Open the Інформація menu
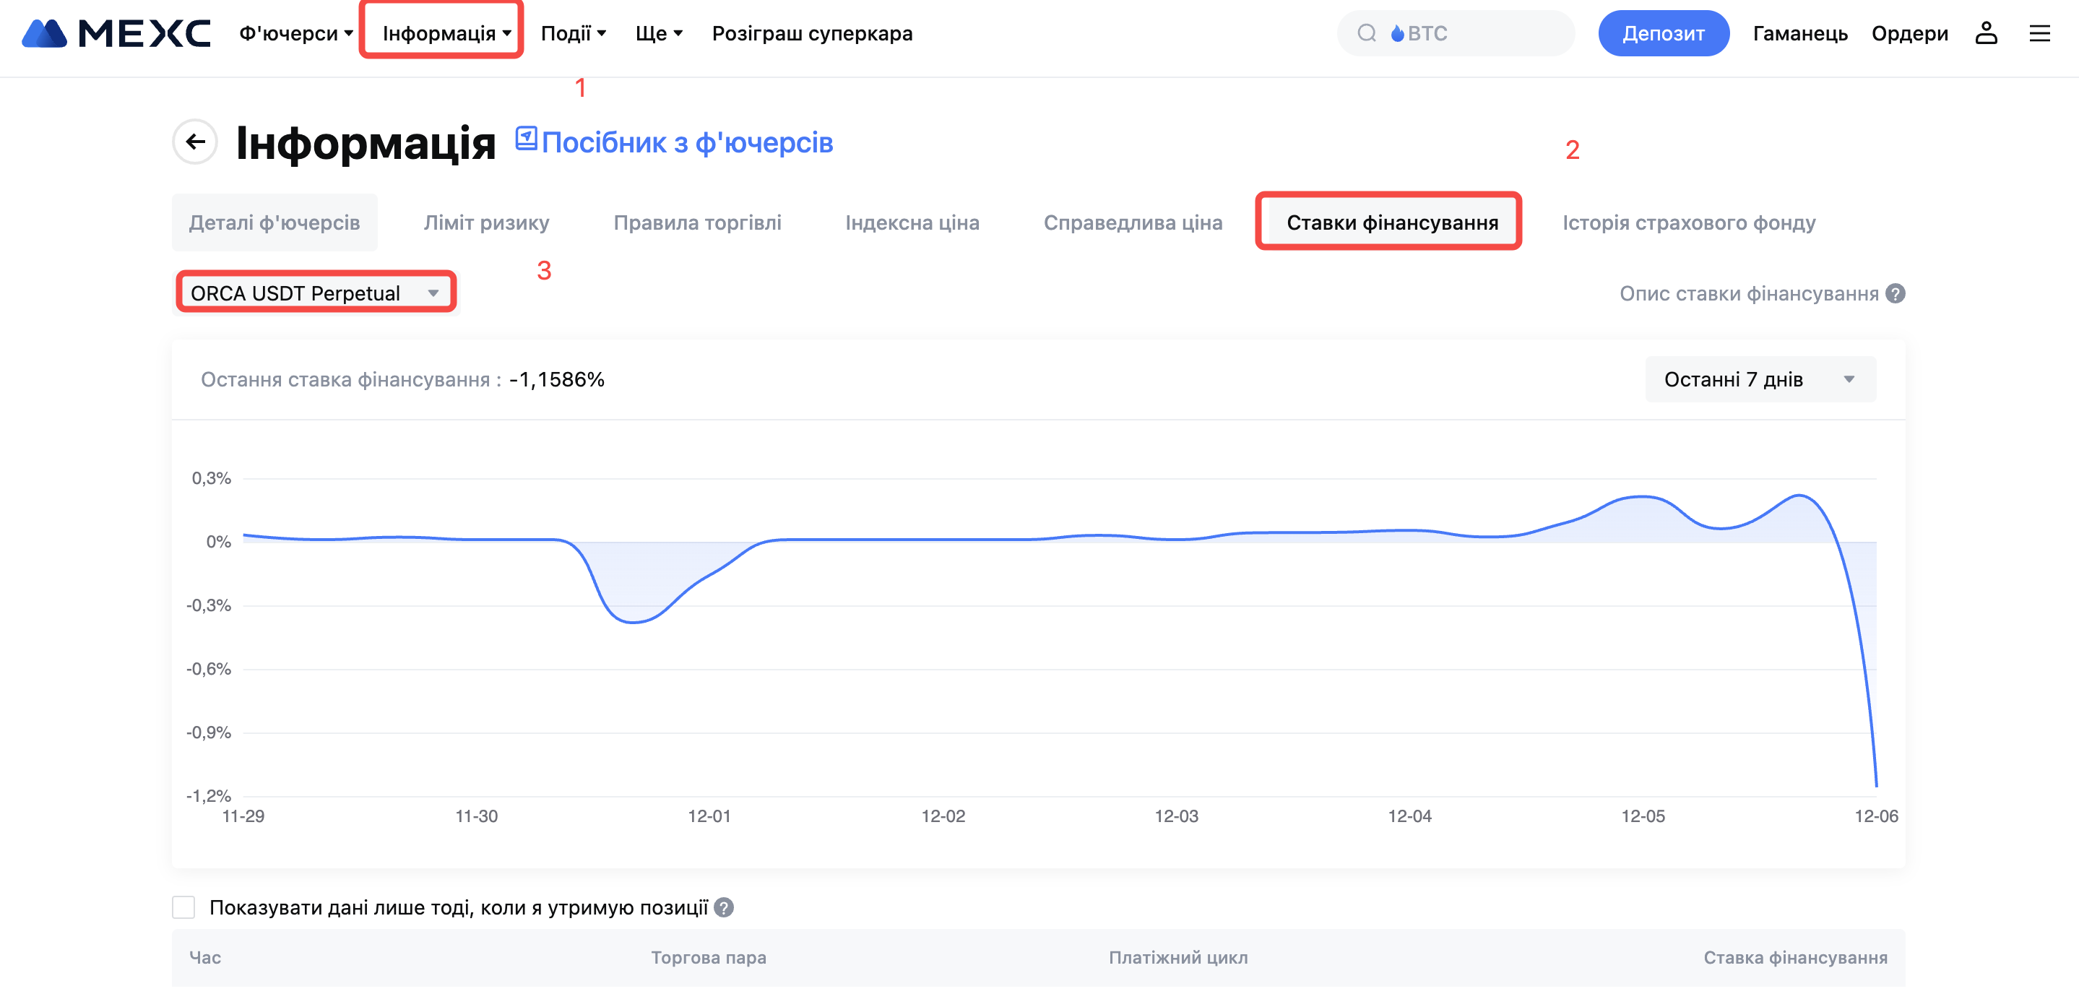Screen dimensions: 2079x1007 446,33
